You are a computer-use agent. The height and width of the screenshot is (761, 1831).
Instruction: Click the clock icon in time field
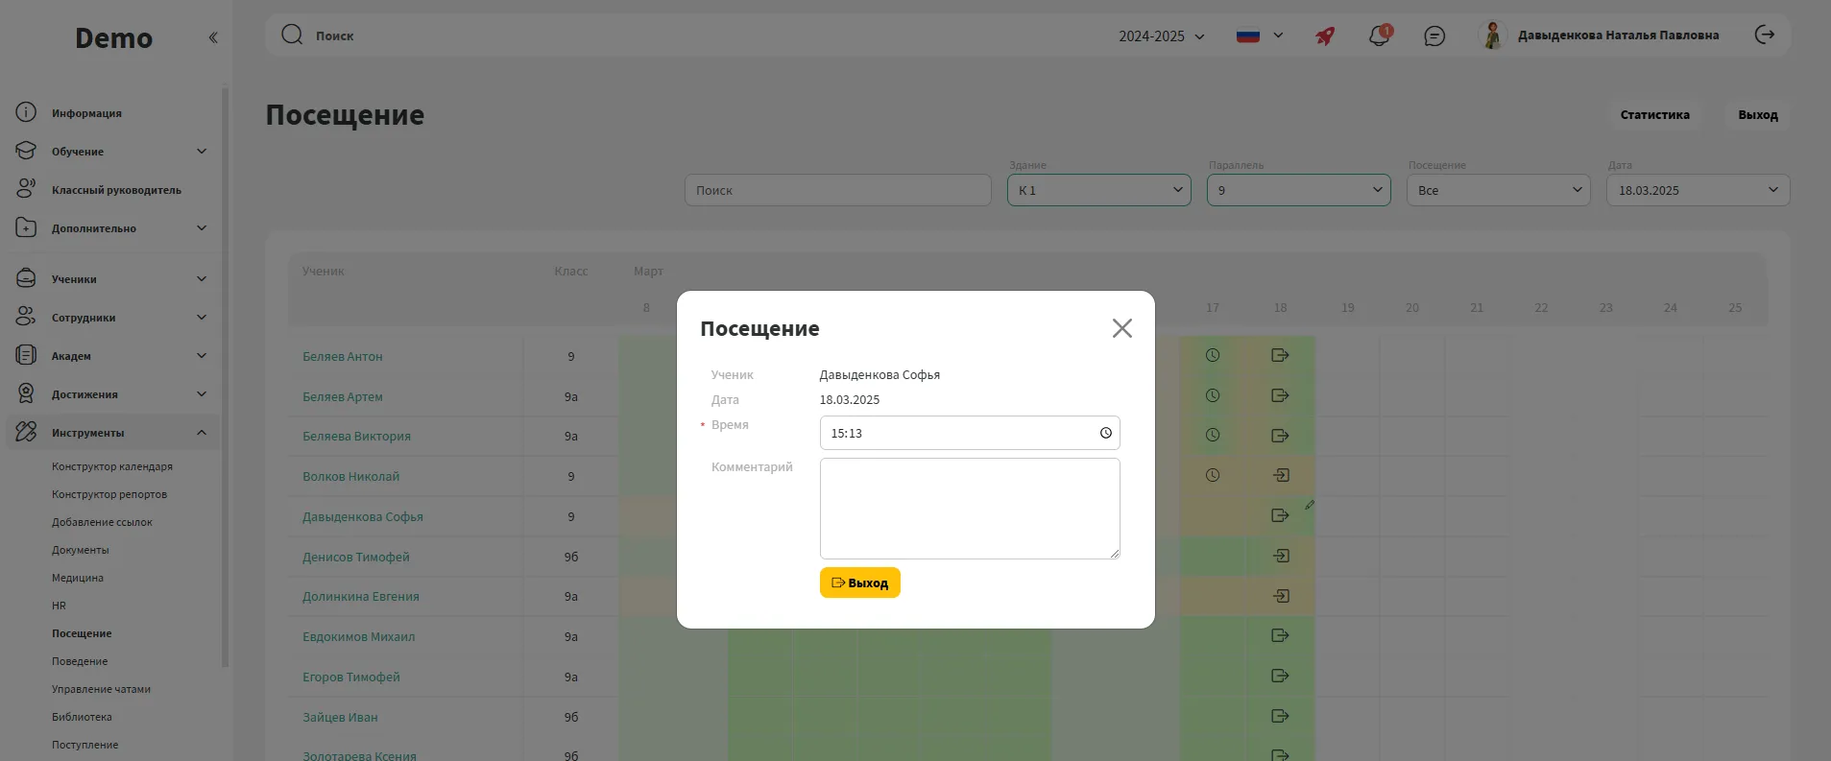coord(1105,433)
